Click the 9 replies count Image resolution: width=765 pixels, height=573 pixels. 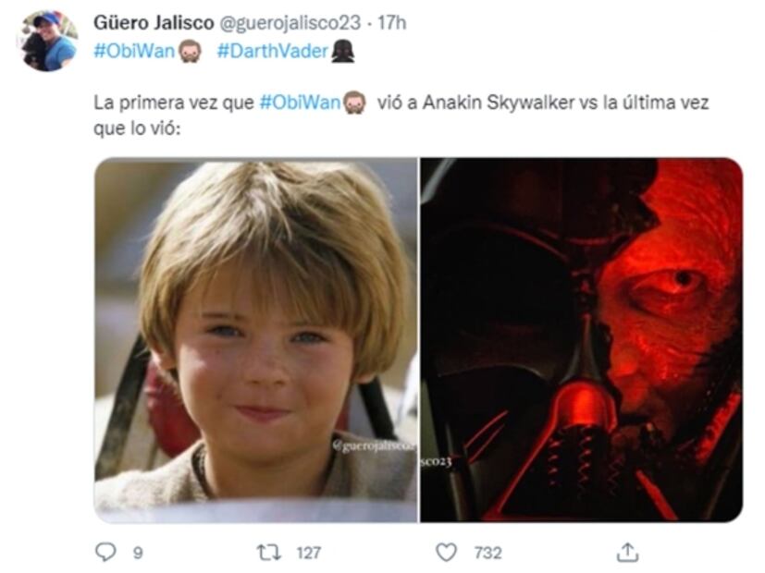(138, 553)
